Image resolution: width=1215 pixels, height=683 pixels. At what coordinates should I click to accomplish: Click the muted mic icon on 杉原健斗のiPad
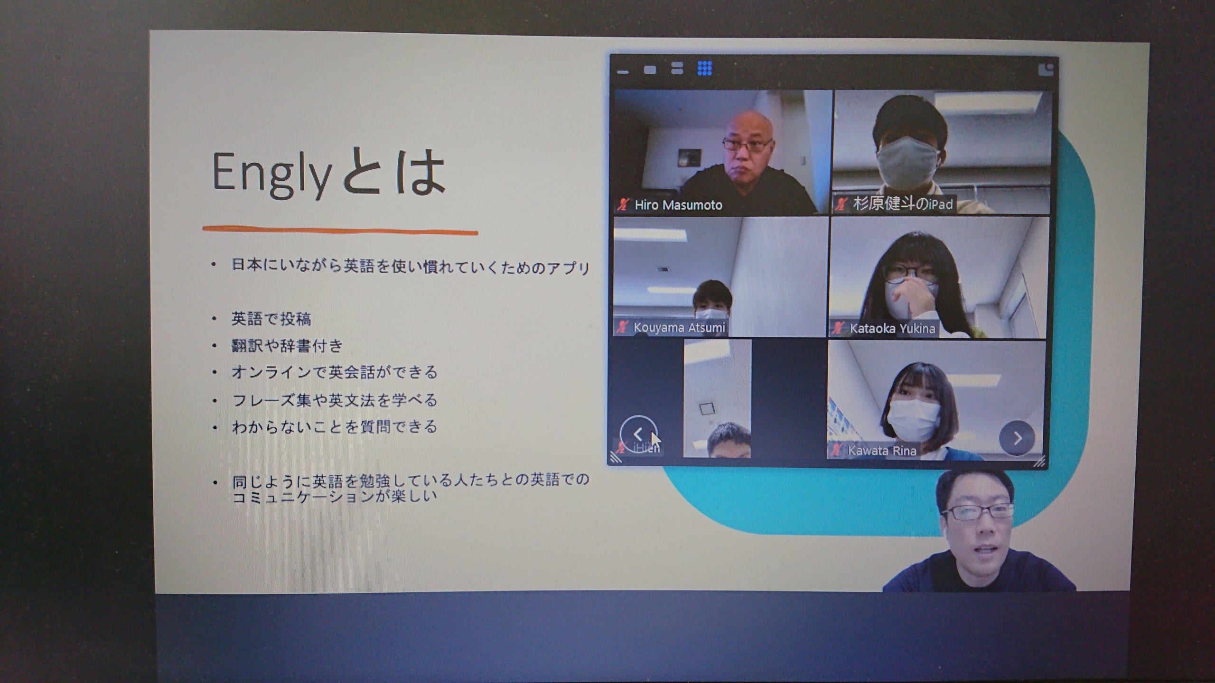click(841, 204)
